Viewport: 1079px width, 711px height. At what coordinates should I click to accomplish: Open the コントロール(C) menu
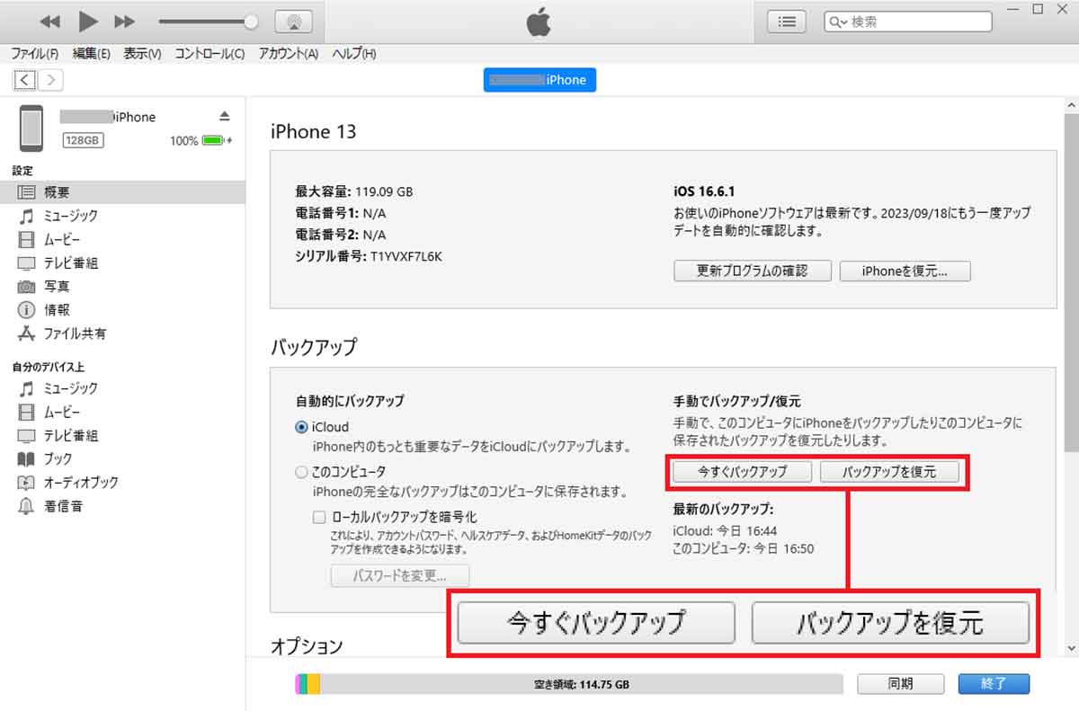[210, 54]
